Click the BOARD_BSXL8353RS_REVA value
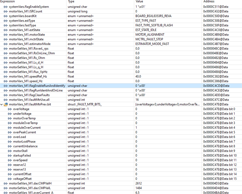The width and height of the screenshot is (242, 194). (x=154, y=16)
